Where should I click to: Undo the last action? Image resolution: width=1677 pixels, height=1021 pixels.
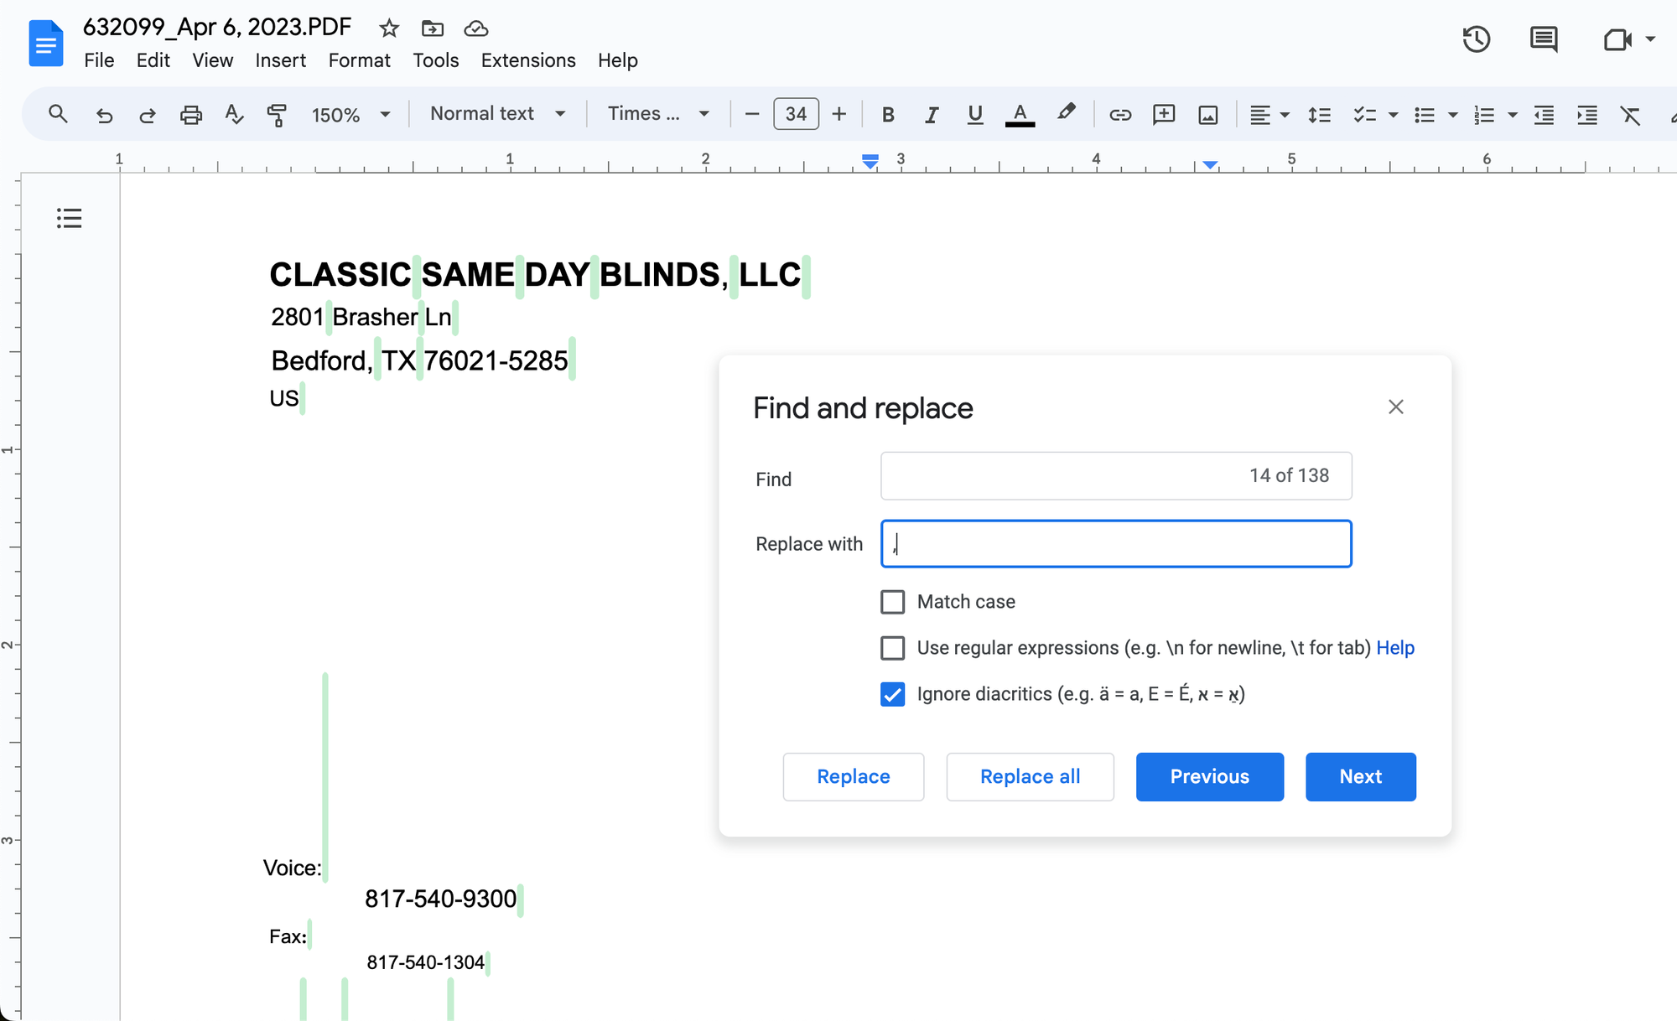pyautogui.click(x=104, y=115)
